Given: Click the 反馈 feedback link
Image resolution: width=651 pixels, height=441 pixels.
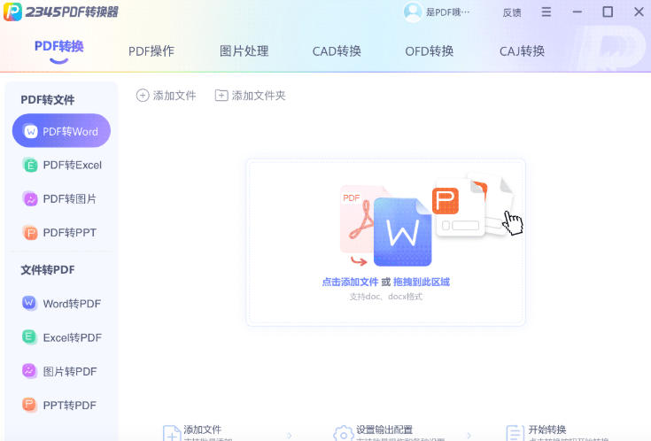Looking at the screenshot, I should point(512,12).
